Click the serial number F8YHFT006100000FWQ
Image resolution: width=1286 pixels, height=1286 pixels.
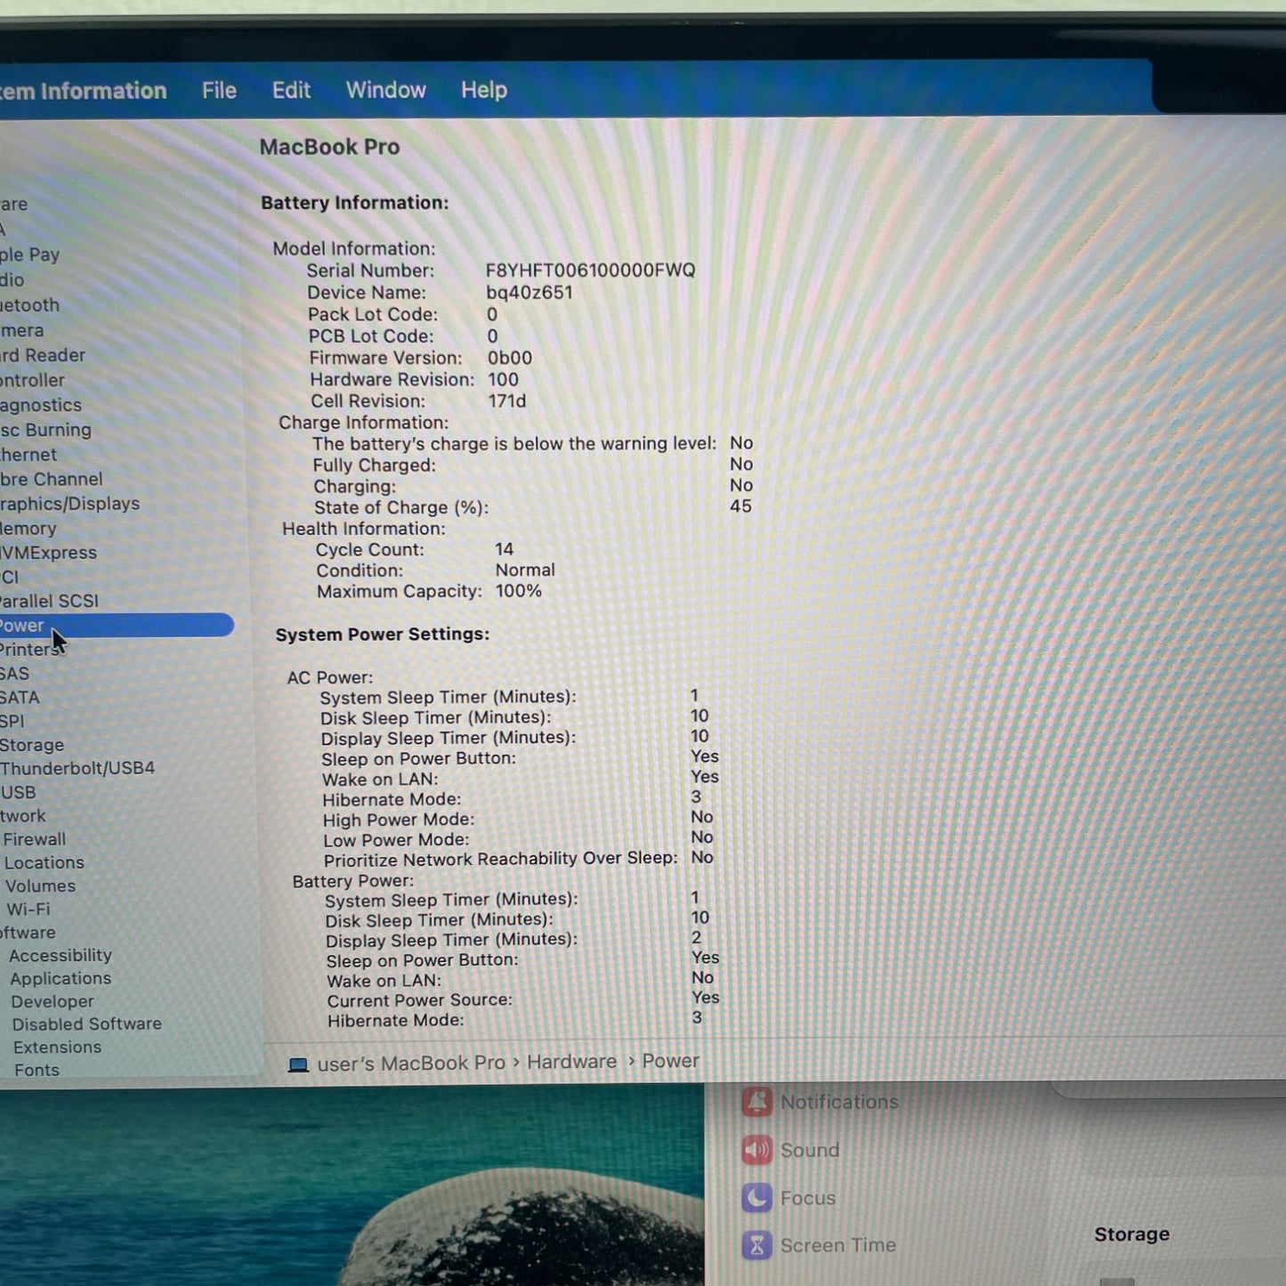(590, 271)
